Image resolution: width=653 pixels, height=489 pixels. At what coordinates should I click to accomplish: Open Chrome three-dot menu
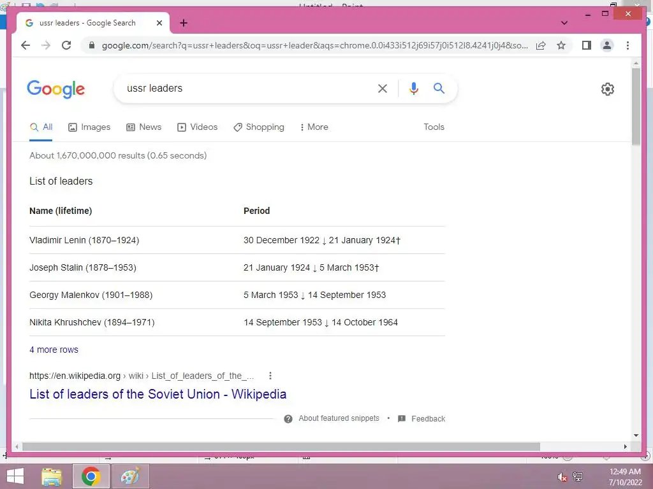pyautogui.click(x=627, y=45)
